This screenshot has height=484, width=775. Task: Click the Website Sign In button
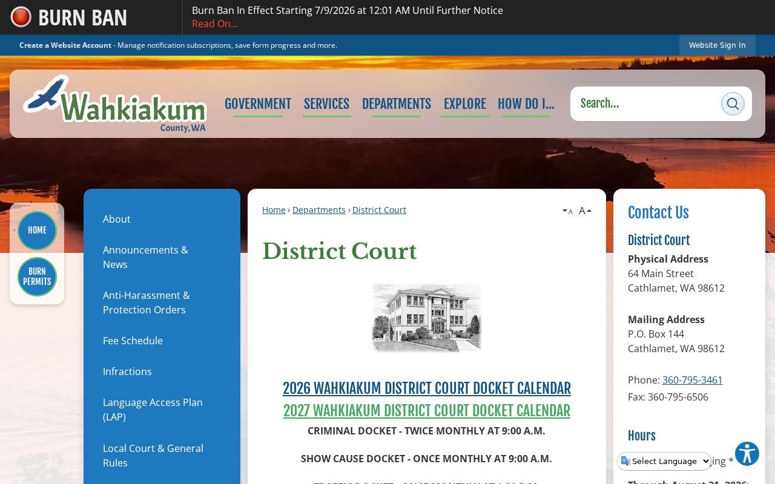[x=717, y=45]
